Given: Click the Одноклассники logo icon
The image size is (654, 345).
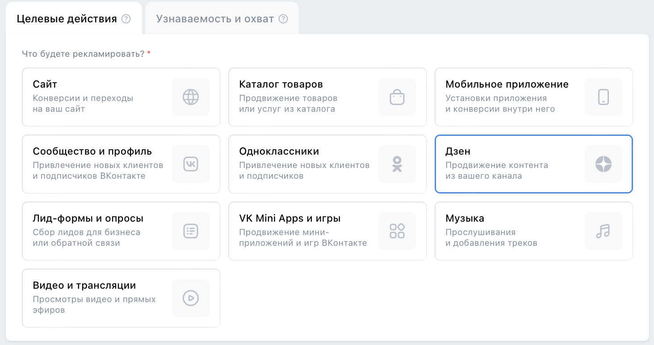Looking at the screenshot, I should (x=397, y=164).
